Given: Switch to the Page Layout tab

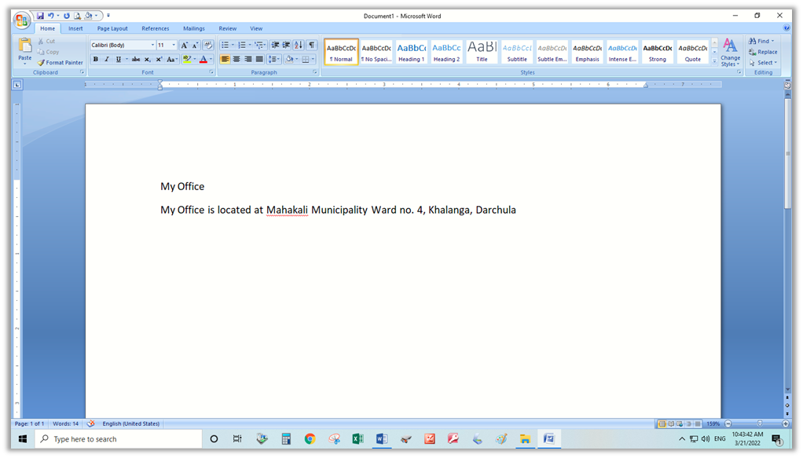Looking at the screenshot, I should click(x=112, y=29).
